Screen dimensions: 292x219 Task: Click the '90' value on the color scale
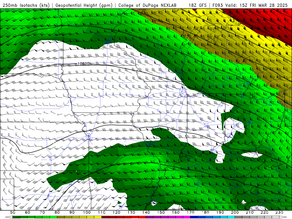[72, 212]
